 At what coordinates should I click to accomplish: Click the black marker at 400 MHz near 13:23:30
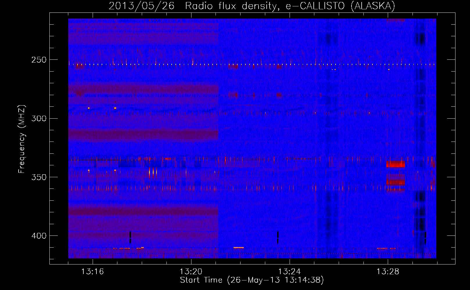278,237
